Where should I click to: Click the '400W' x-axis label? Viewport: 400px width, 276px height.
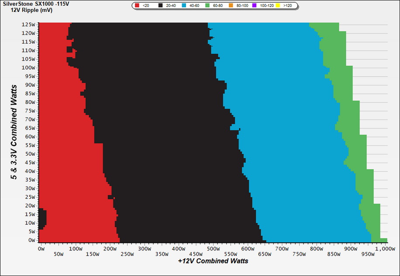[x=179, y=249]
